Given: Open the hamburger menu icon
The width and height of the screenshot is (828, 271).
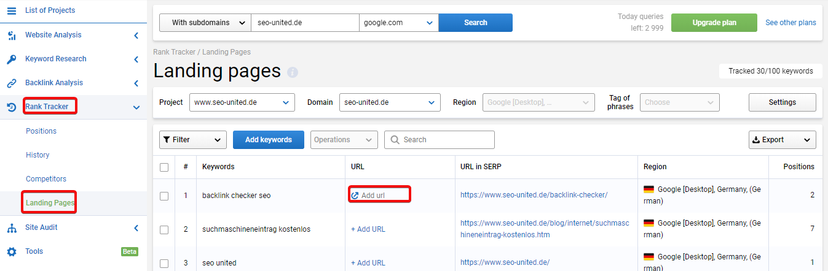Looking at the screenshot, I should pos(12,10).
